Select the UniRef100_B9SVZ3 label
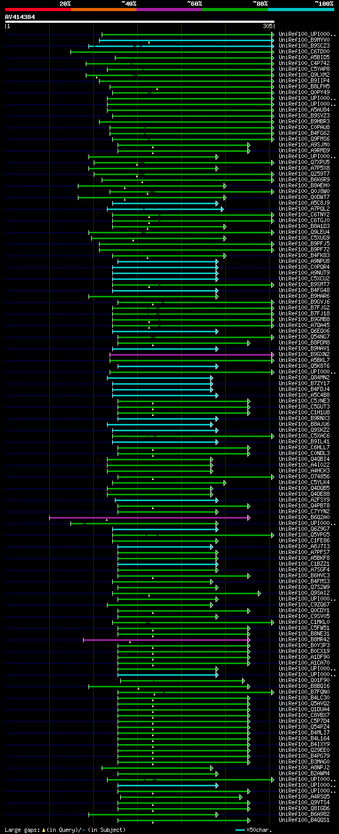The image size is (339, 834). coord(304,115)
